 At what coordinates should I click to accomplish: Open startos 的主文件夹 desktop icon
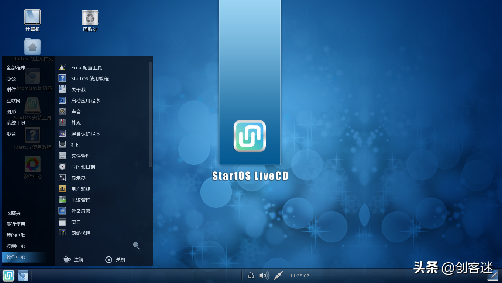[32, 46]
